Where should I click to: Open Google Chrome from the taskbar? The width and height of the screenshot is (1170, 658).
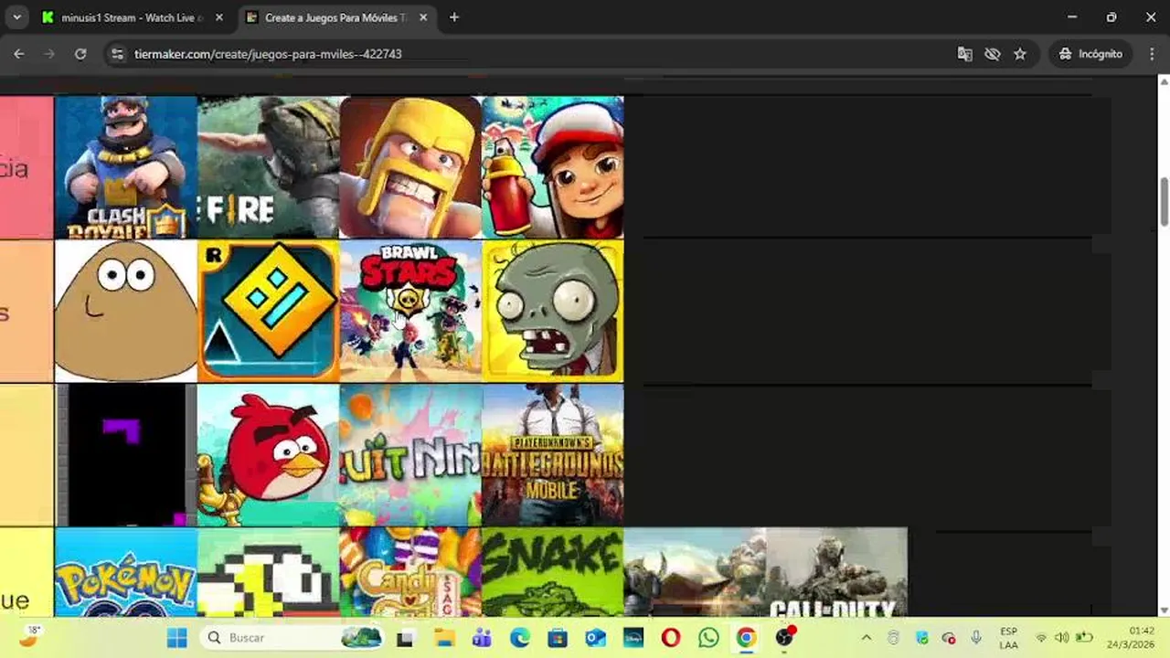(747, 638)
